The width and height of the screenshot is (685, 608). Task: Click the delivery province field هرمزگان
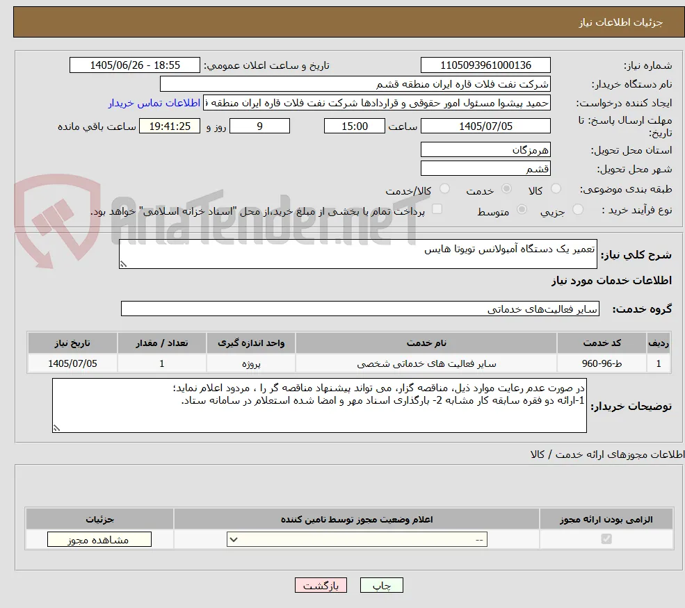(485, 149)
